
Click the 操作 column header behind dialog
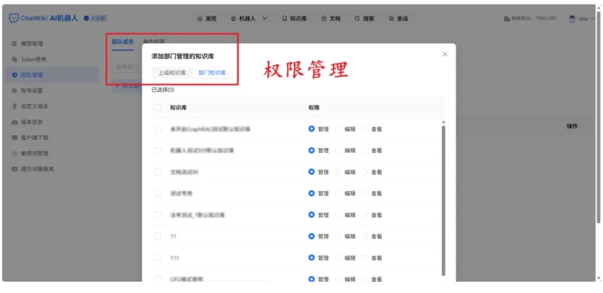pyautogui.click(x=573, y=126)
